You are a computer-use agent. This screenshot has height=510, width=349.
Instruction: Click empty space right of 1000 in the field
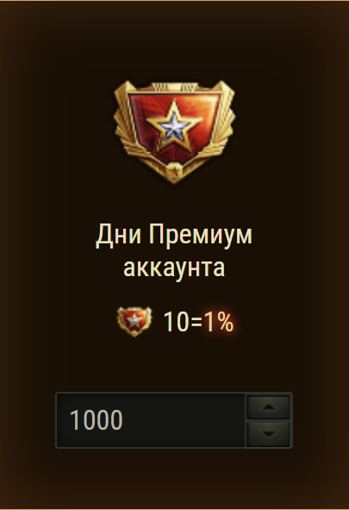tap(184, 420)
